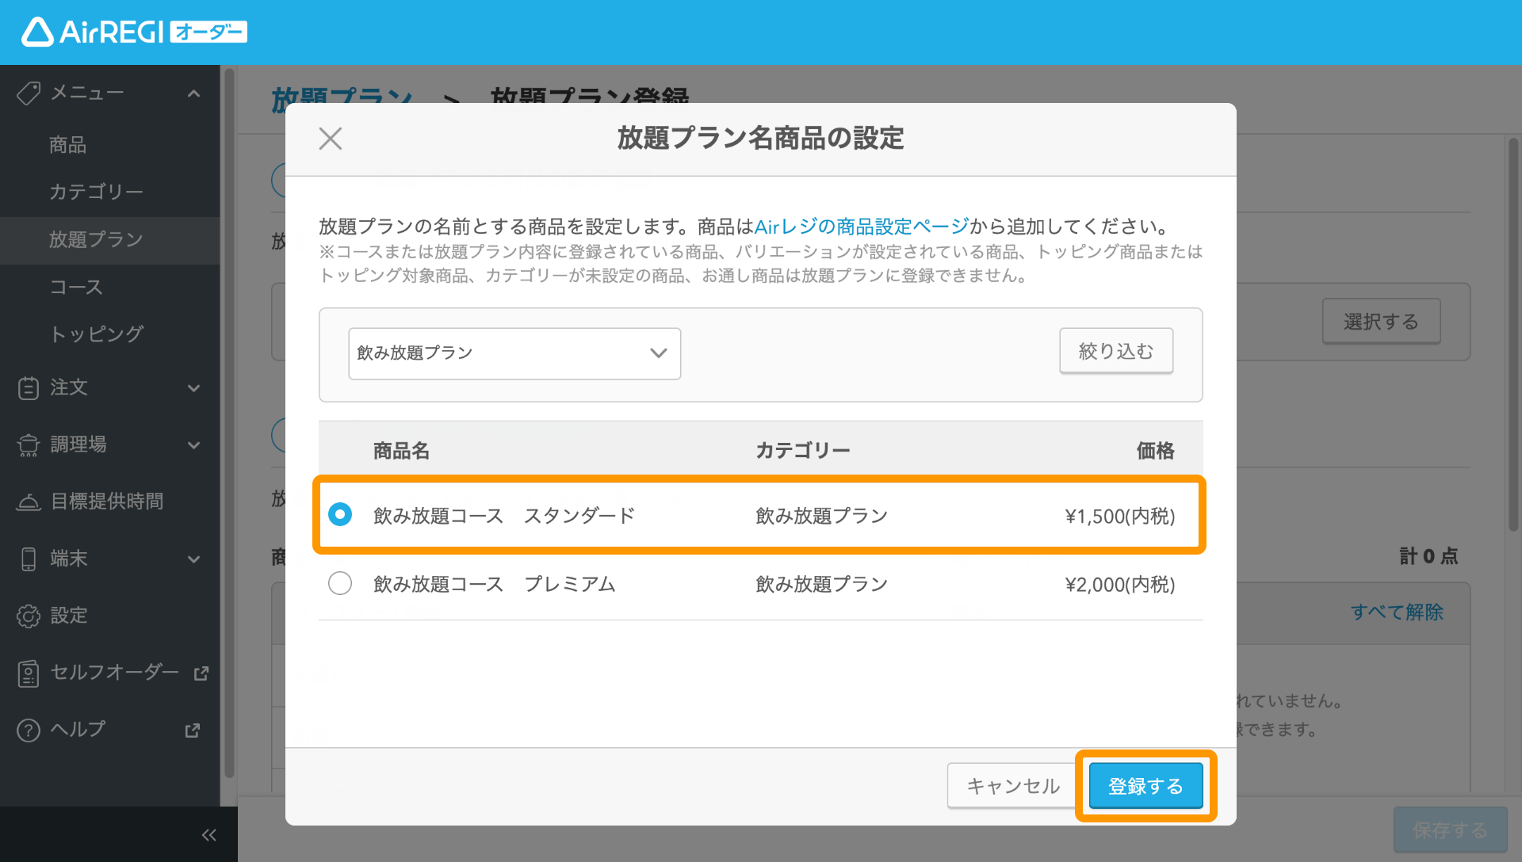The image size is (1522, 862).
Task: Open 目標提供時間 in the sidebar
Action: coord(107,502)
